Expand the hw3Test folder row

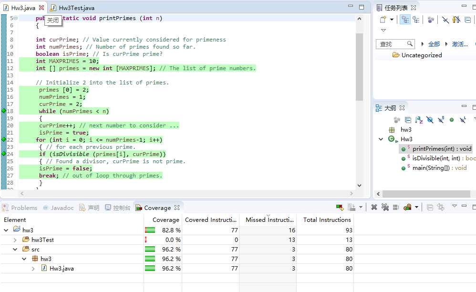pos(15,240)
